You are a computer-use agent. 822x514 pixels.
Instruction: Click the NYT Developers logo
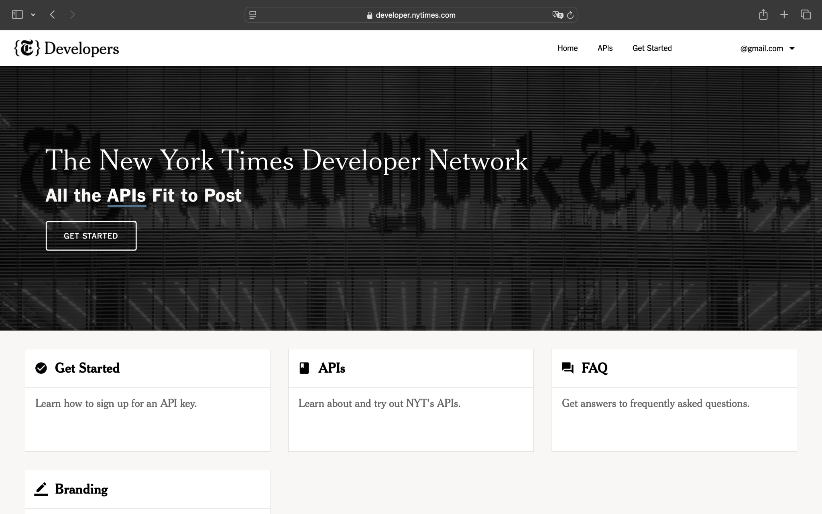coord(67,48)
